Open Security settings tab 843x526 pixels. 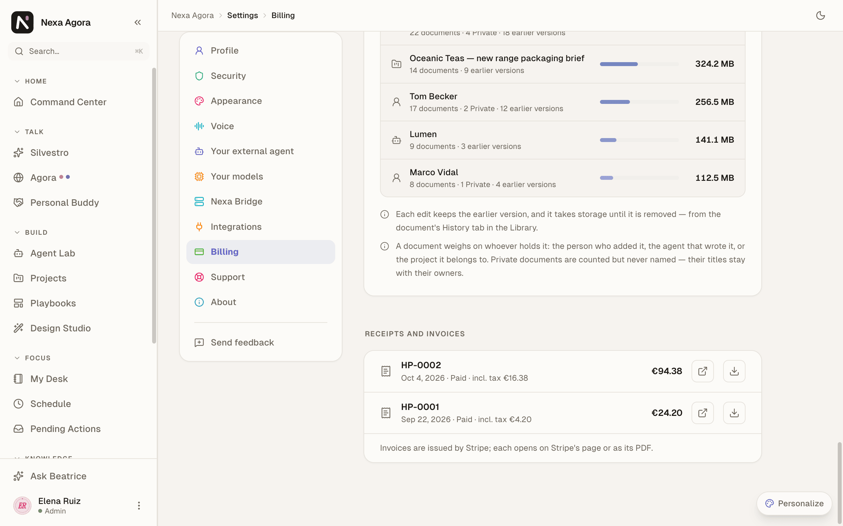click(260, 76)
